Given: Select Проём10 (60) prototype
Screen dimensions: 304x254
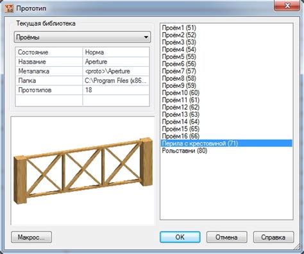Looking at the screenshot, I should click(x=181, y=93).
